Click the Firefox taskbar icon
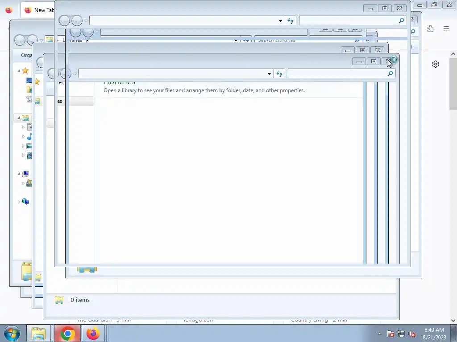457x342 pixels. [93, 333]
